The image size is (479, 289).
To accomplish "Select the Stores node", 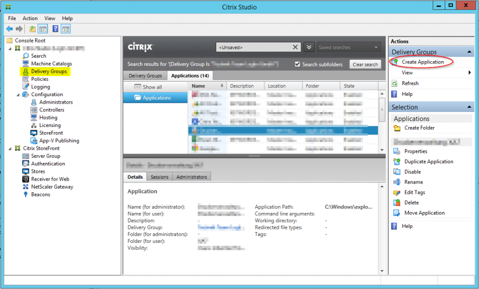I will pyautogui.click(x=38, y=171).
